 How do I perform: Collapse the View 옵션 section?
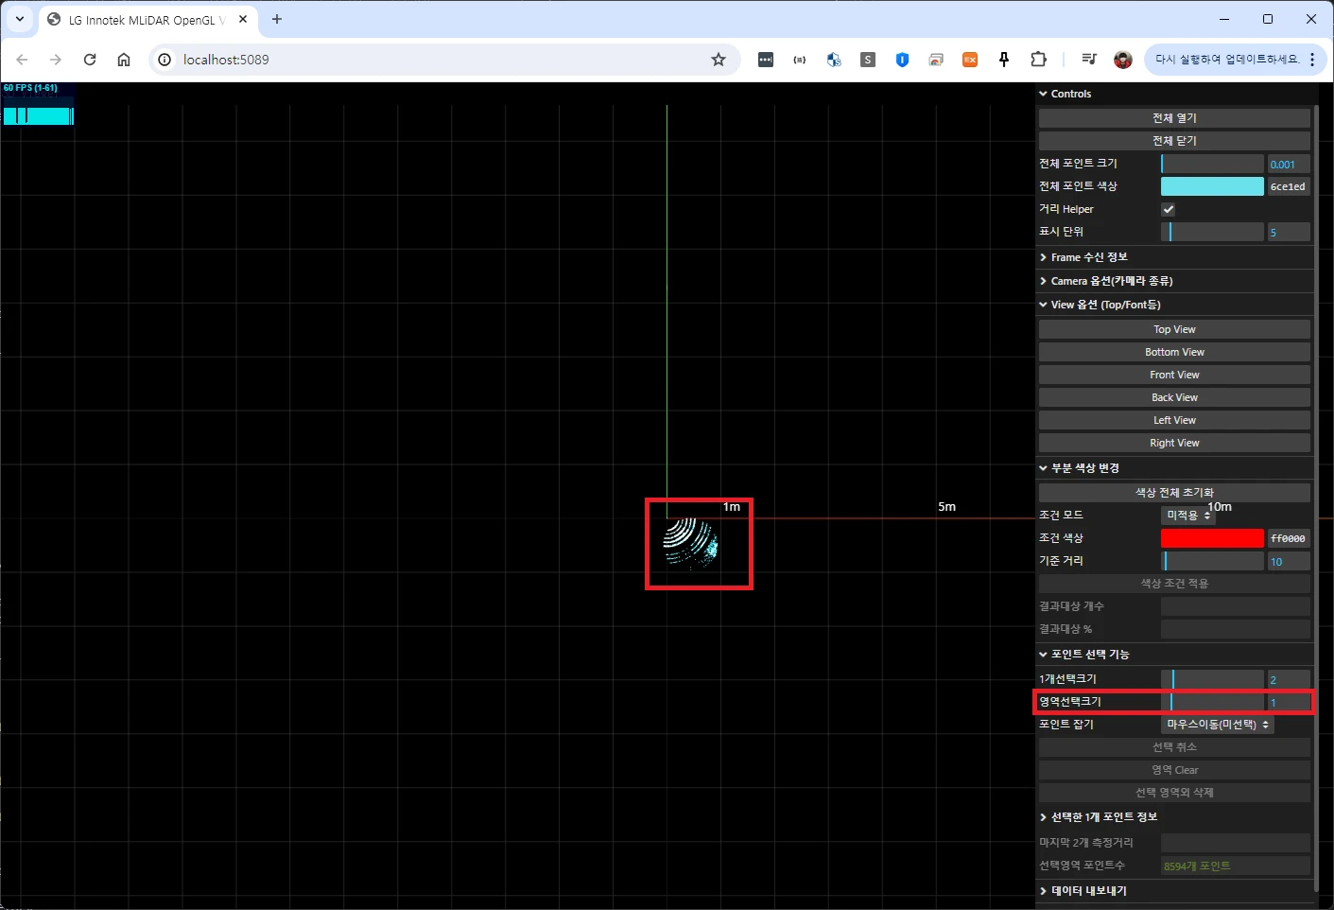pyautogui.click(x=1174, y=305)
